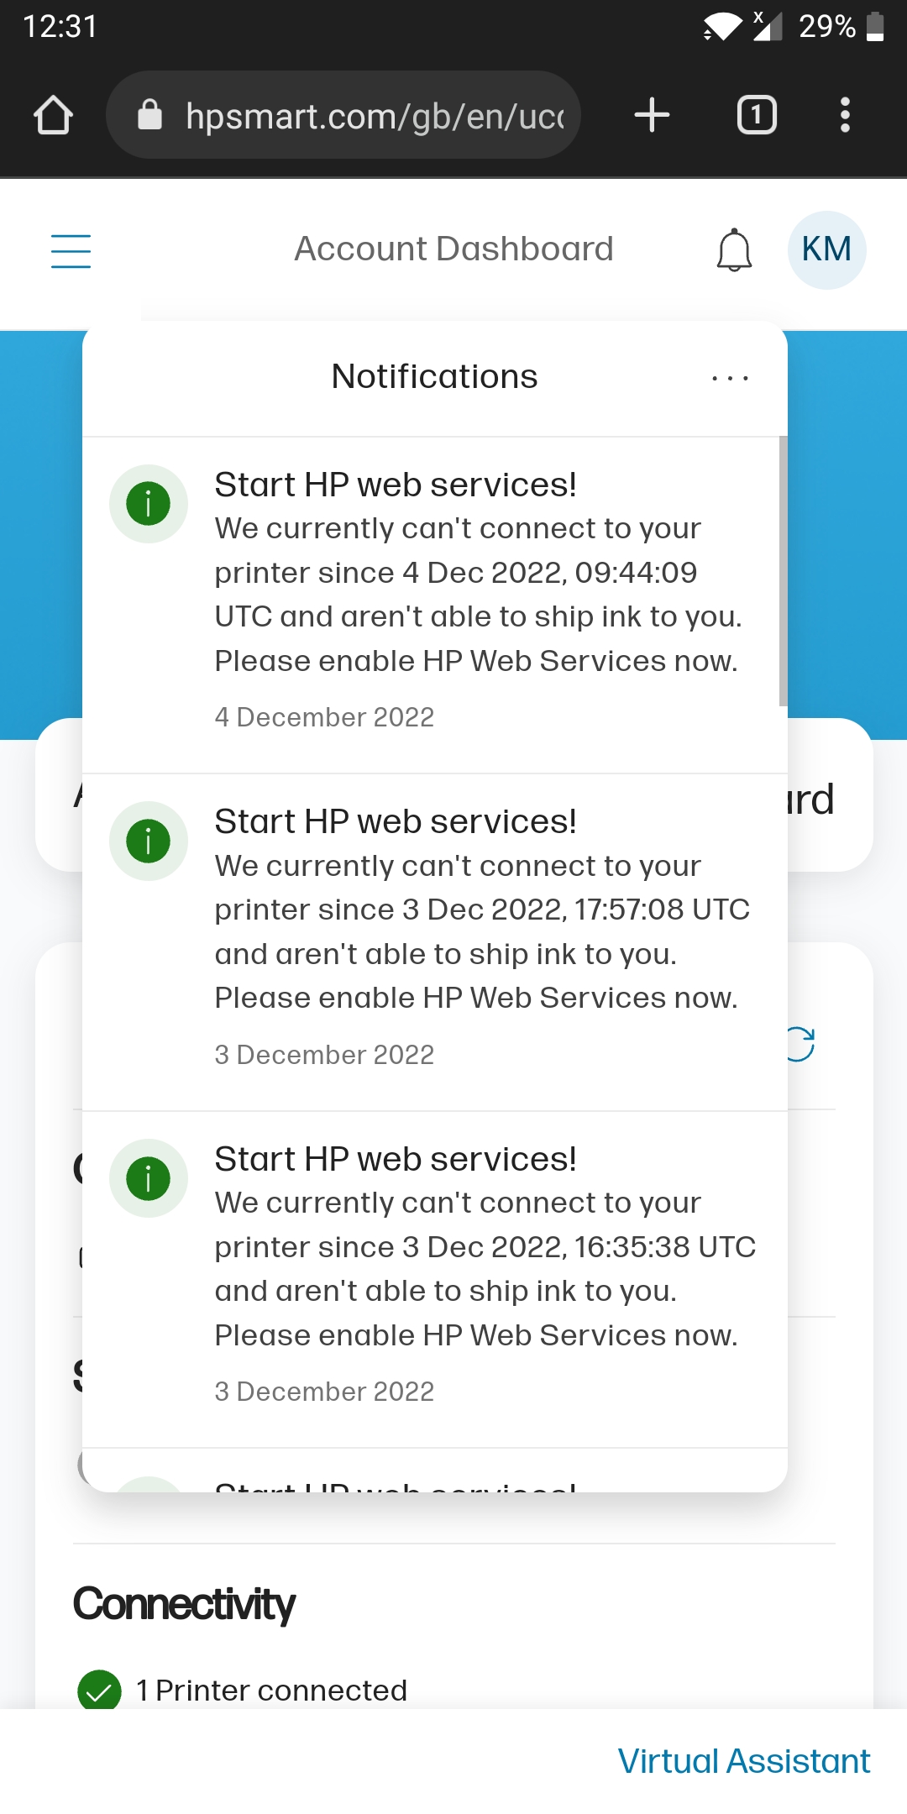Open Chrome's three-dot browser menu
The width and height of the screenshot is (907, 1814).
point(845,115)
